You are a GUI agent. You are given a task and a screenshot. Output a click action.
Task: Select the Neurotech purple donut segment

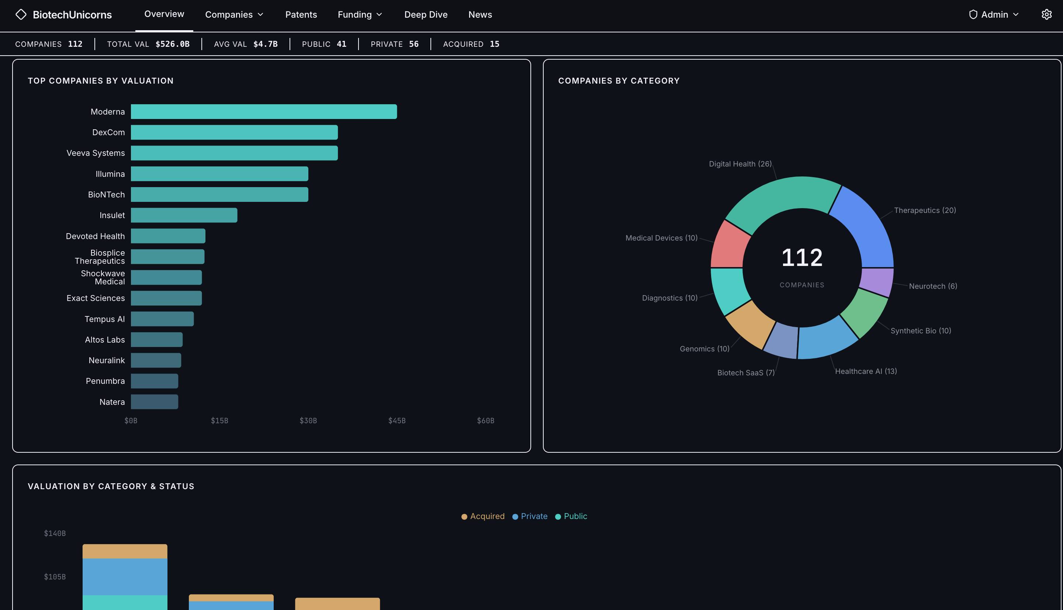point(876,281)
